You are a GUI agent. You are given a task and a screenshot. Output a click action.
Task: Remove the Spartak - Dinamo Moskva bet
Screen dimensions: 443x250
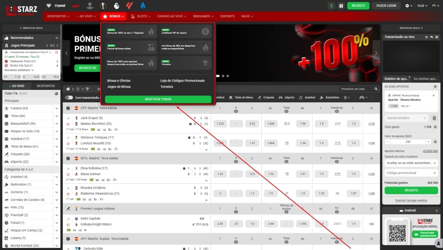[x=434, y=96]
